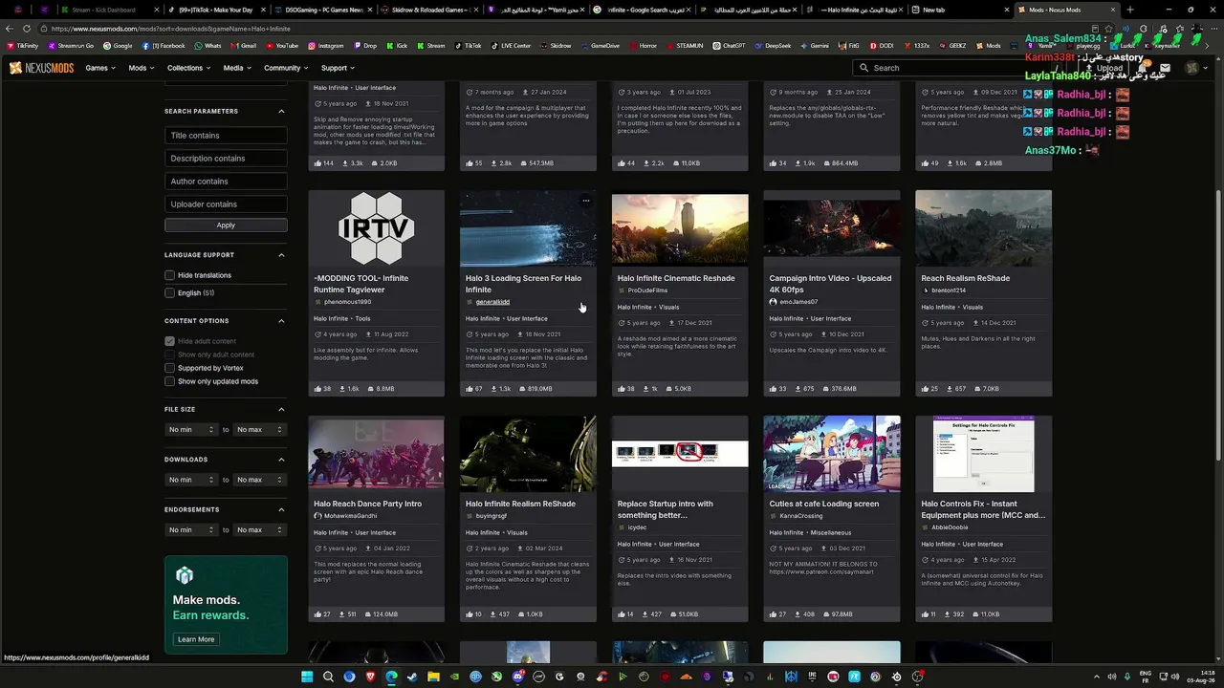Open Steam from the taskbar
Viewport: 1224px width, 688px height.
click(412, 677)
